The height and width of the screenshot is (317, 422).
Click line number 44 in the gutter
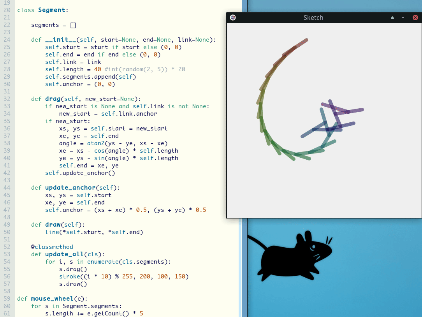7,188
